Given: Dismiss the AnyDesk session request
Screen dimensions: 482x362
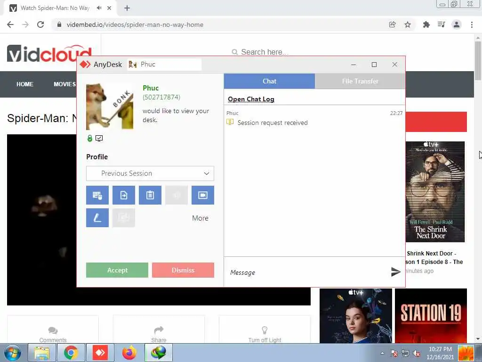Looking at the screenshot, I should (183, 270).
